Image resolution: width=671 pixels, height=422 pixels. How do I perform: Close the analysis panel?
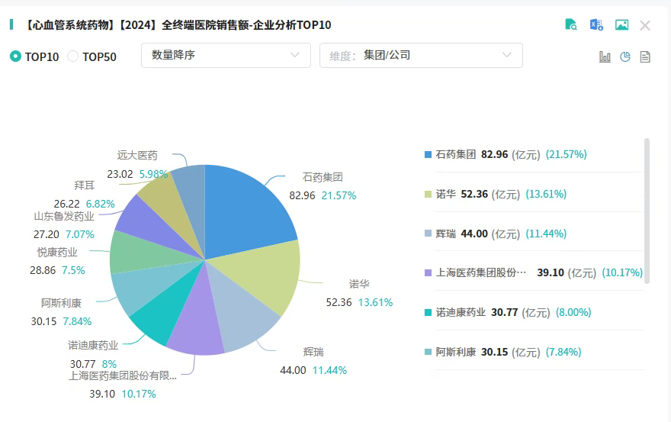coord(645,25)
